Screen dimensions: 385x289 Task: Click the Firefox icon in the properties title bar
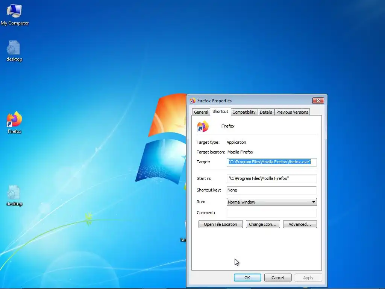[193, 101]
